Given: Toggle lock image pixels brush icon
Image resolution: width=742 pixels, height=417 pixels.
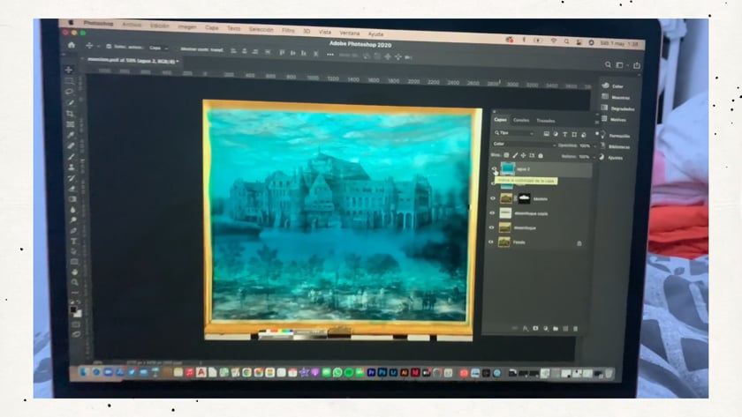Looking at the screenshot, I should click(515, 155).
